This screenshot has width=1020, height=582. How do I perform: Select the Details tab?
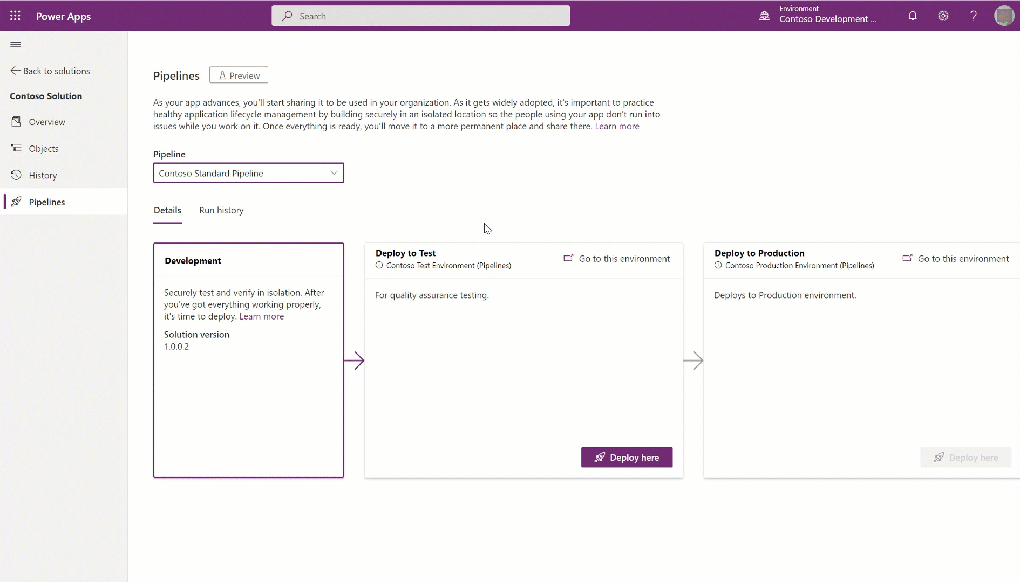pyautogui.click(x=167, y=210)
